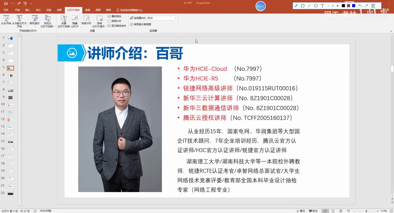This screenshot has height=213, width=394.
Task: Click Tell me what you want to do search
Action: tap(130, 10)
